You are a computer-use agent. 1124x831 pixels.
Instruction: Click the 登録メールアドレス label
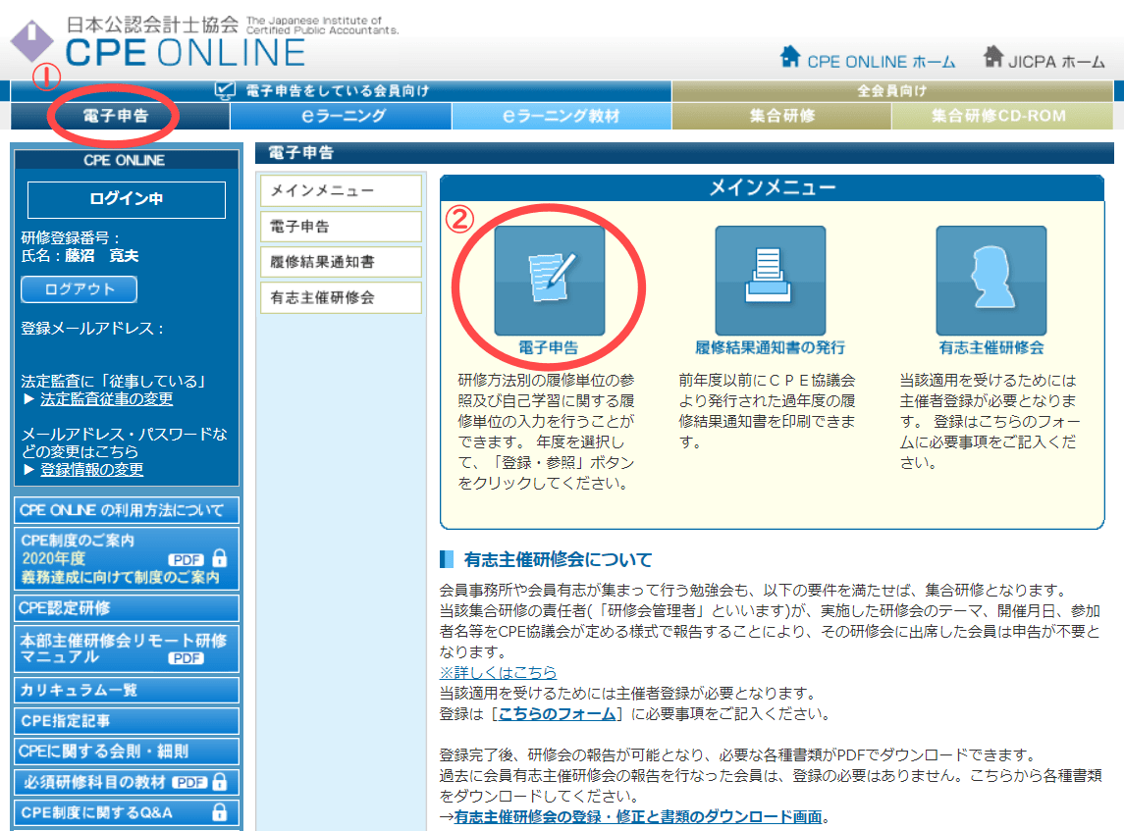coord(92,328)
